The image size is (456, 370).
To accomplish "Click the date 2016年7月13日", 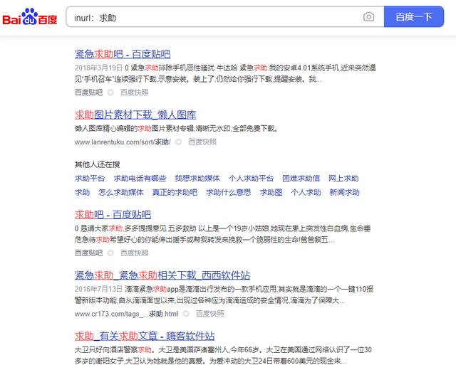I will pos(98,289).
